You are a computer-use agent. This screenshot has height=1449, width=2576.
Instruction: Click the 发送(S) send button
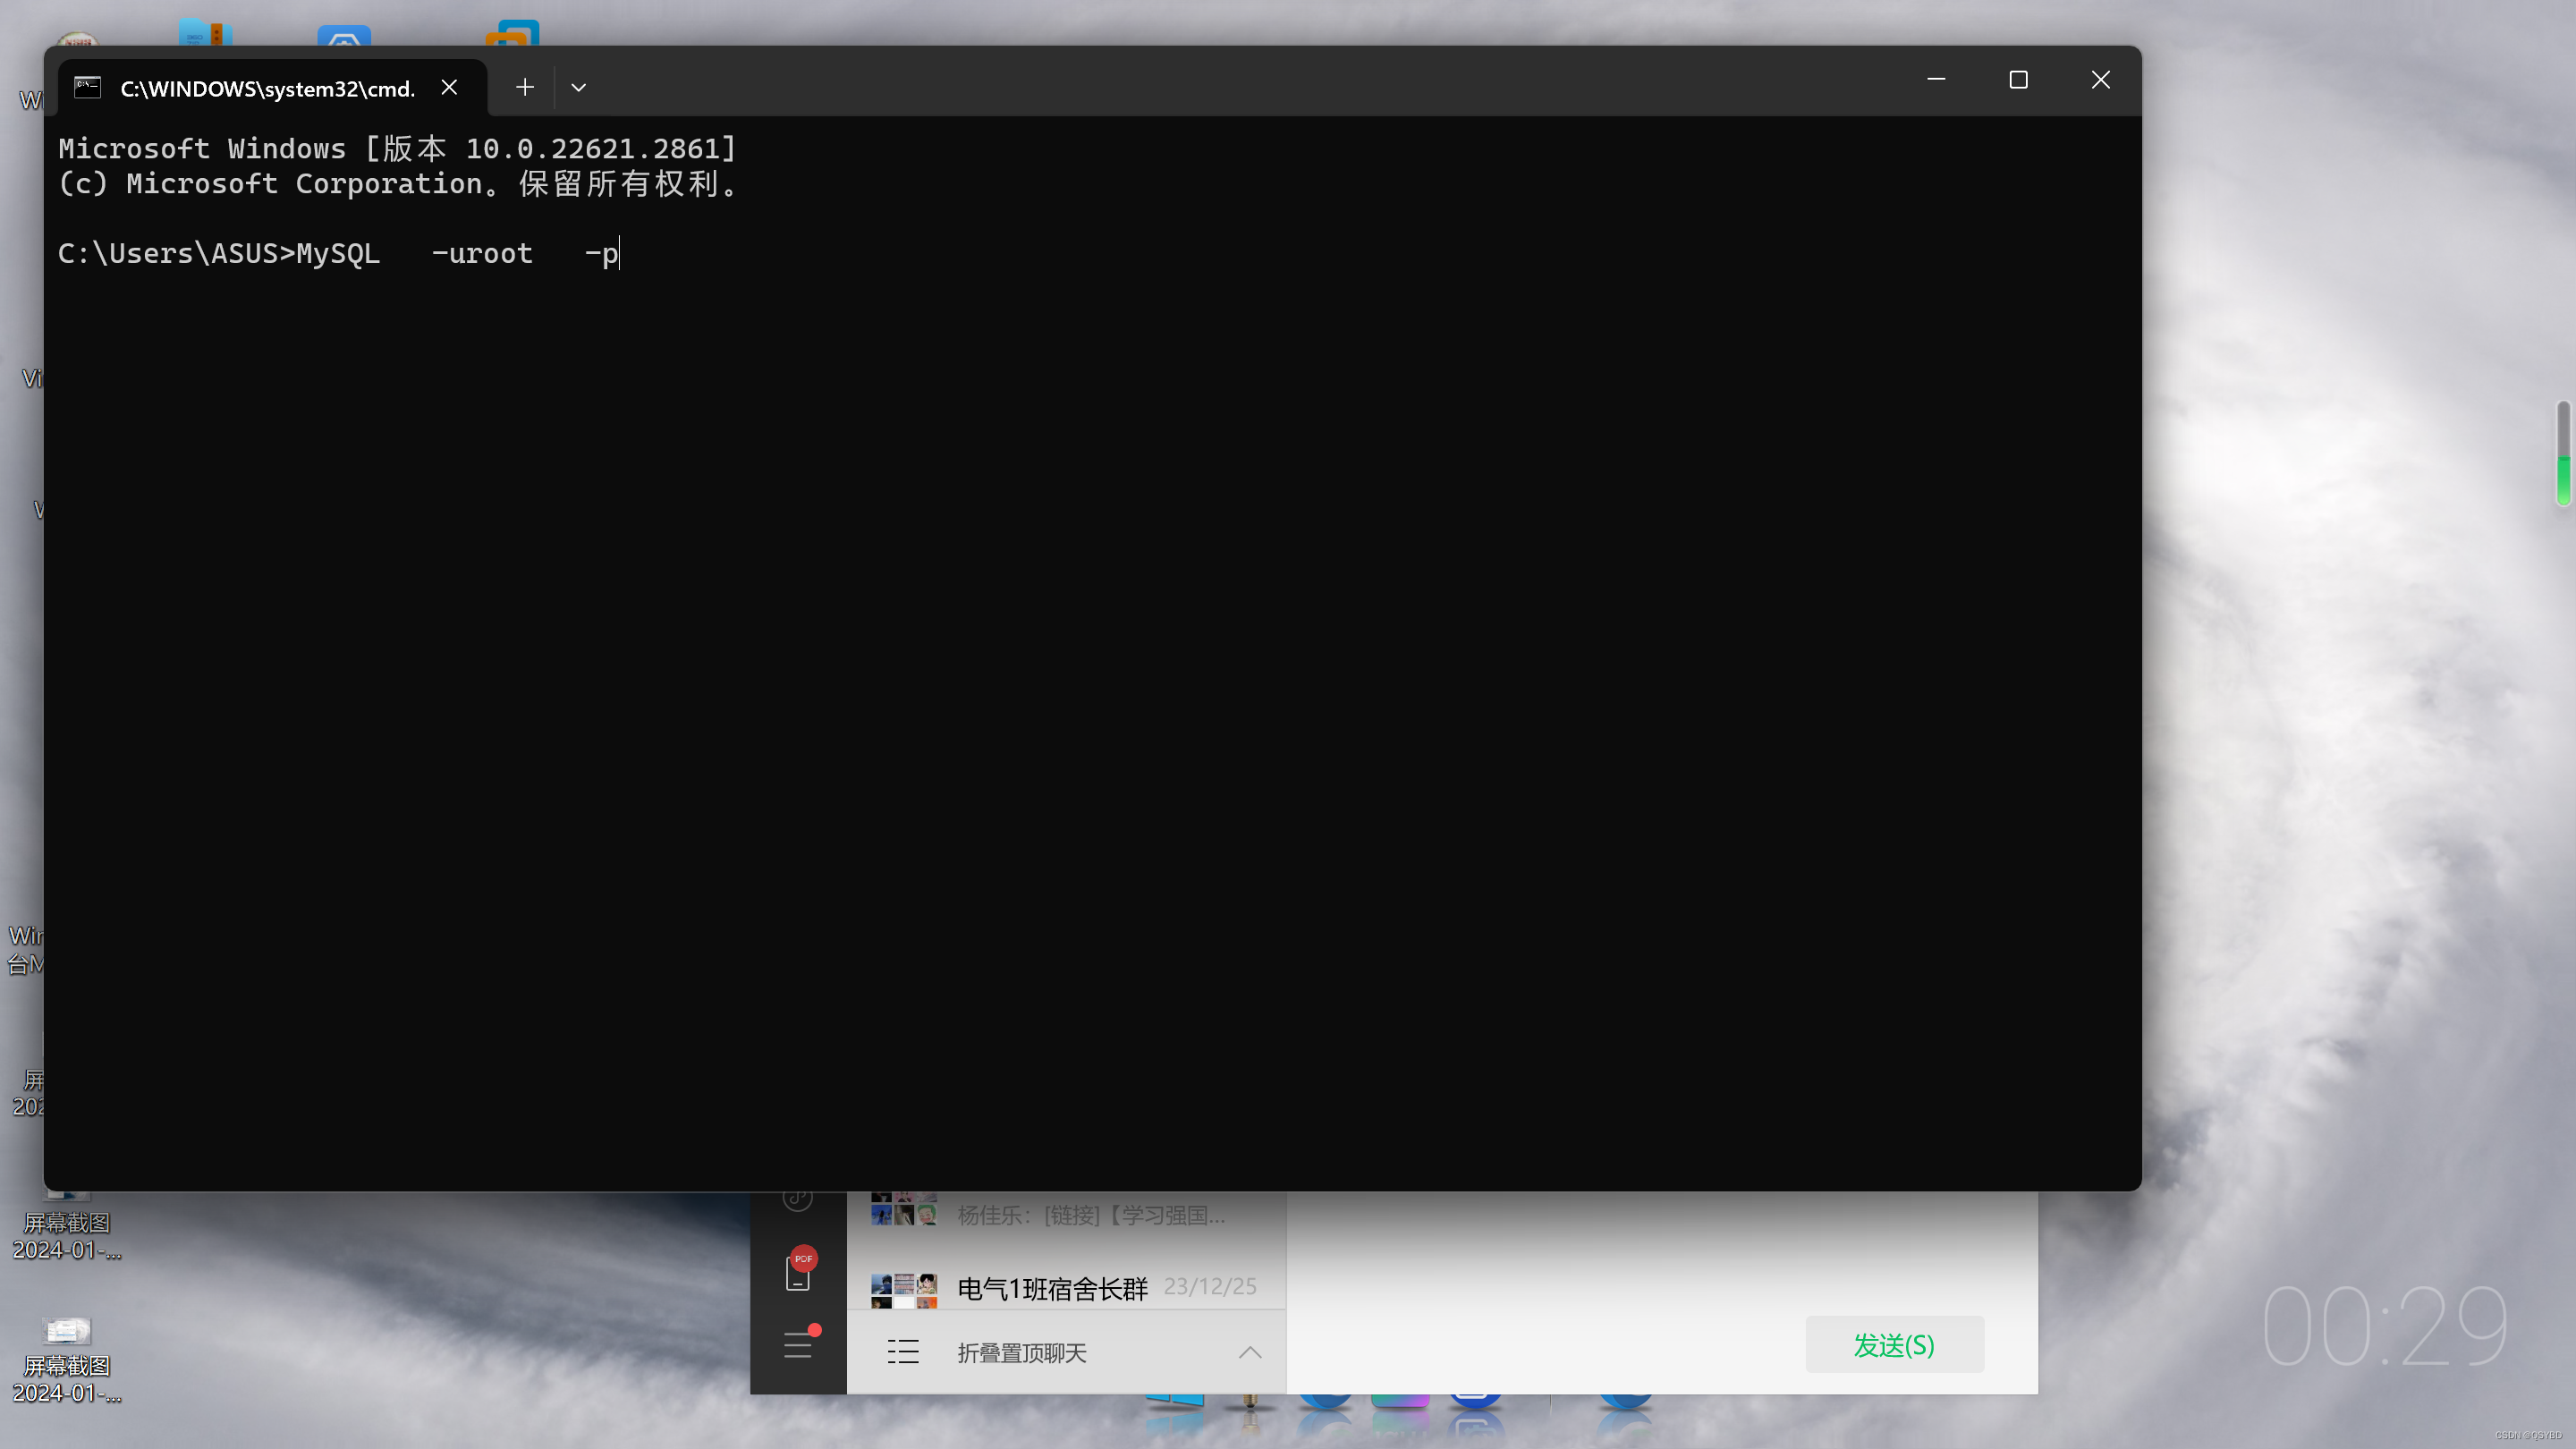[x=1894, y=1345]
